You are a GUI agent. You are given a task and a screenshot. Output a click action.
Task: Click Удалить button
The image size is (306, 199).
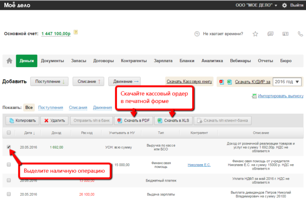point(54,120)
